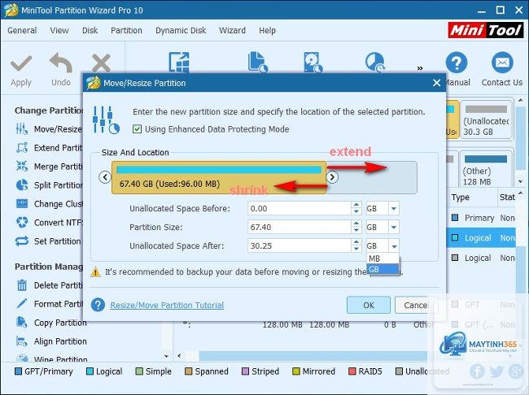Image resolution: width=529 pixels, height=395 pixels.
Task: Open unit dropdown for Partition Size
Action: pyautogui.click(x=393, y=227)
